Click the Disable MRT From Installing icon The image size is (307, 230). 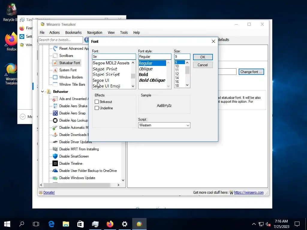coord(55,149)
